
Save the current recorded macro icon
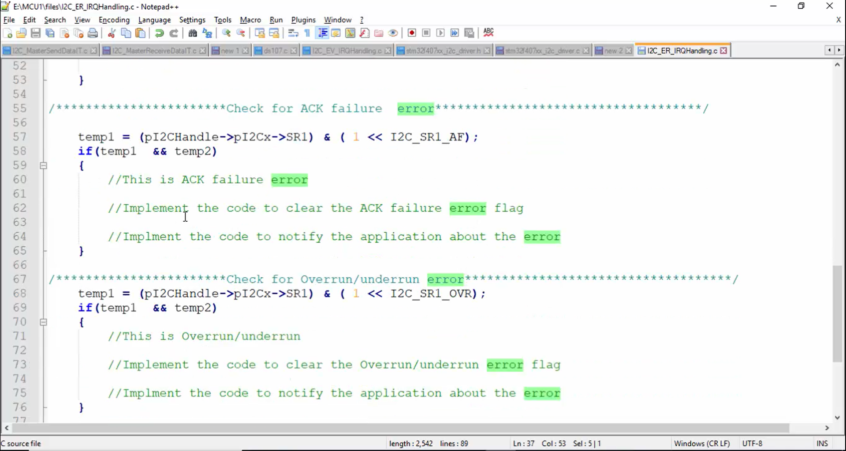point(469,33)
